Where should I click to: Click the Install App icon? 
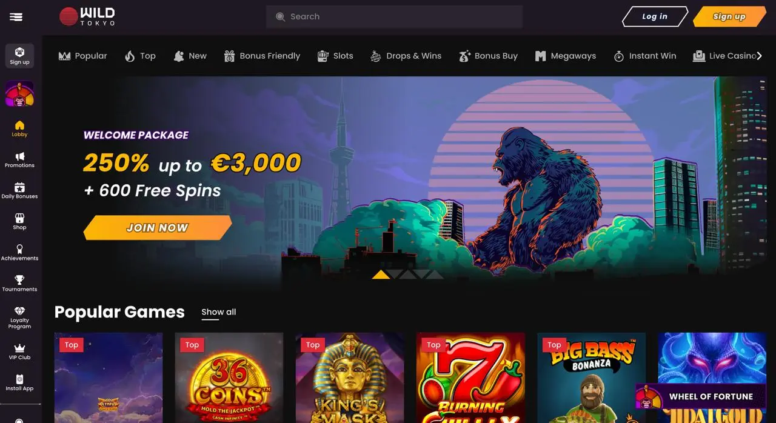(x=19, y=379)
